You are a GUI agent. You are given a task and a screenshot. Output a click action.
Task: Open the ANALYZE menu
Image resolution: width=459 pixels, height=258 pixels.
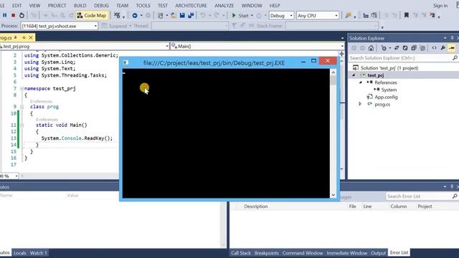click(224, 6)
